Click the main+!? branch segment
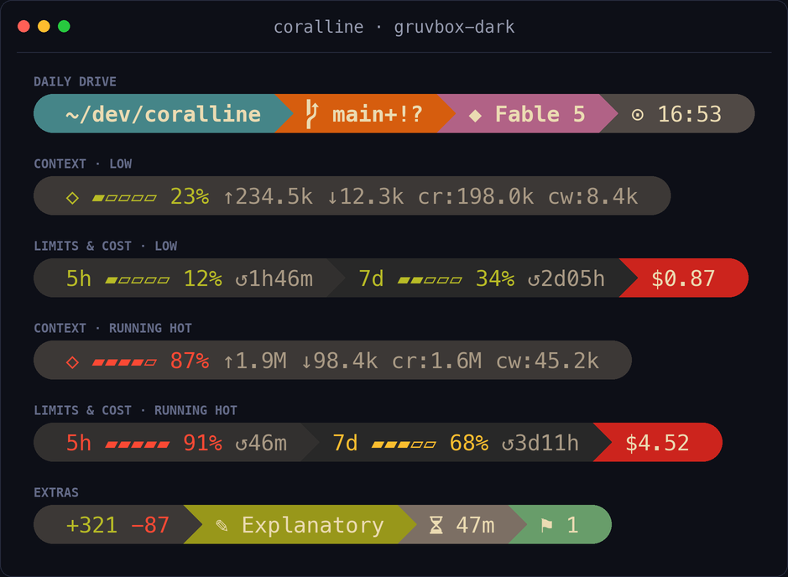 365,114
